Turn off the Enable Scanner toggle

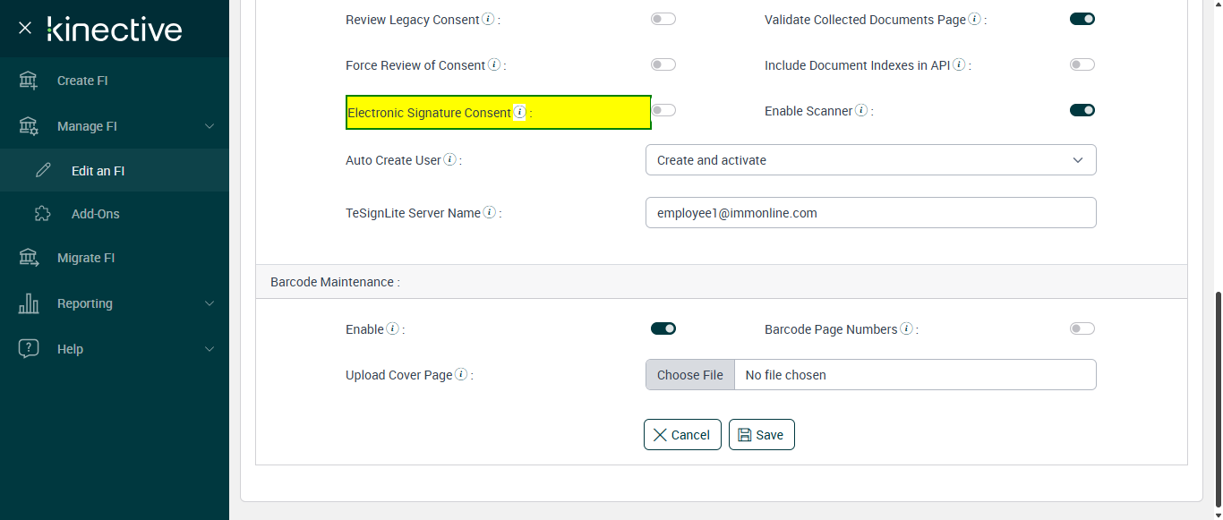coord(1082,110)
